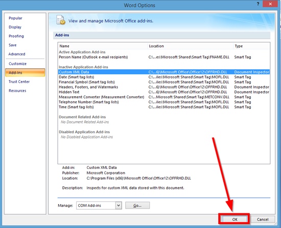
Task: Expand the Manage dropdown arrow
Action: 119,205
